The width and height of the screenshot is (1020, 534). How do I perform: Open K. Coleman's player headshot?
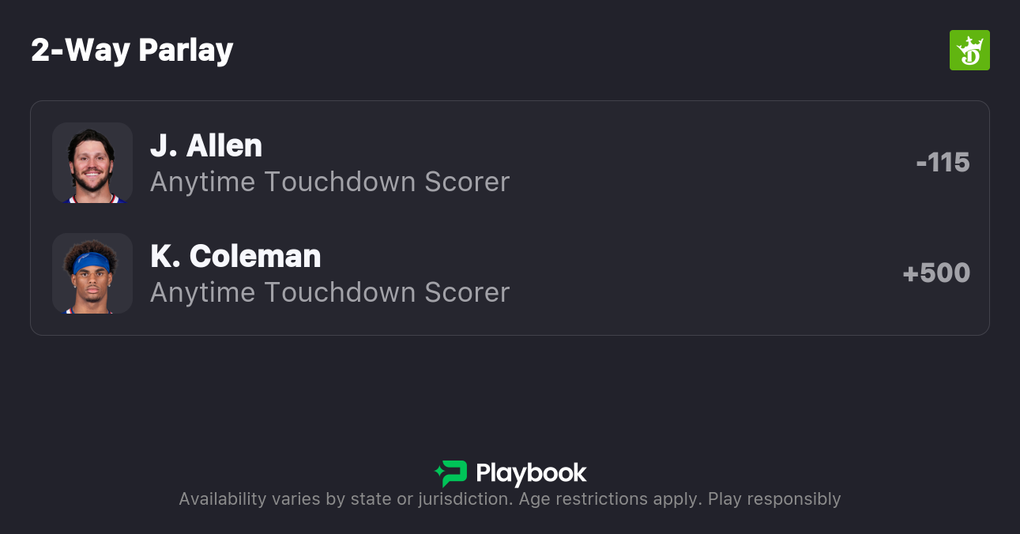click(x=92, y=273)
